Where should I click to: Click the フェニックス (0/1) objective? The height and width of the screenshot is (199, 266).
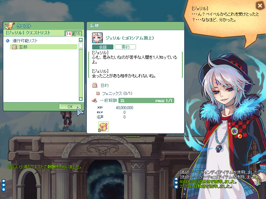(x=117, y=94)
